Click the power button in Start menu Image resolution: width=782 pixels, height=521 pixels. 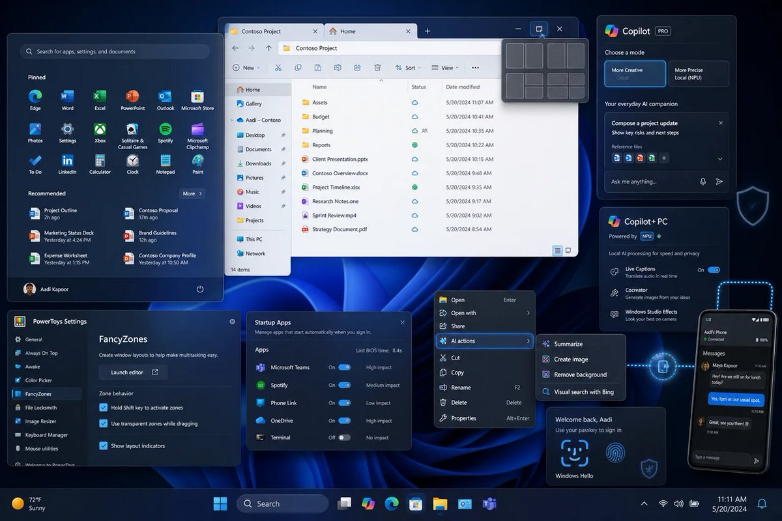pos(200,289)
